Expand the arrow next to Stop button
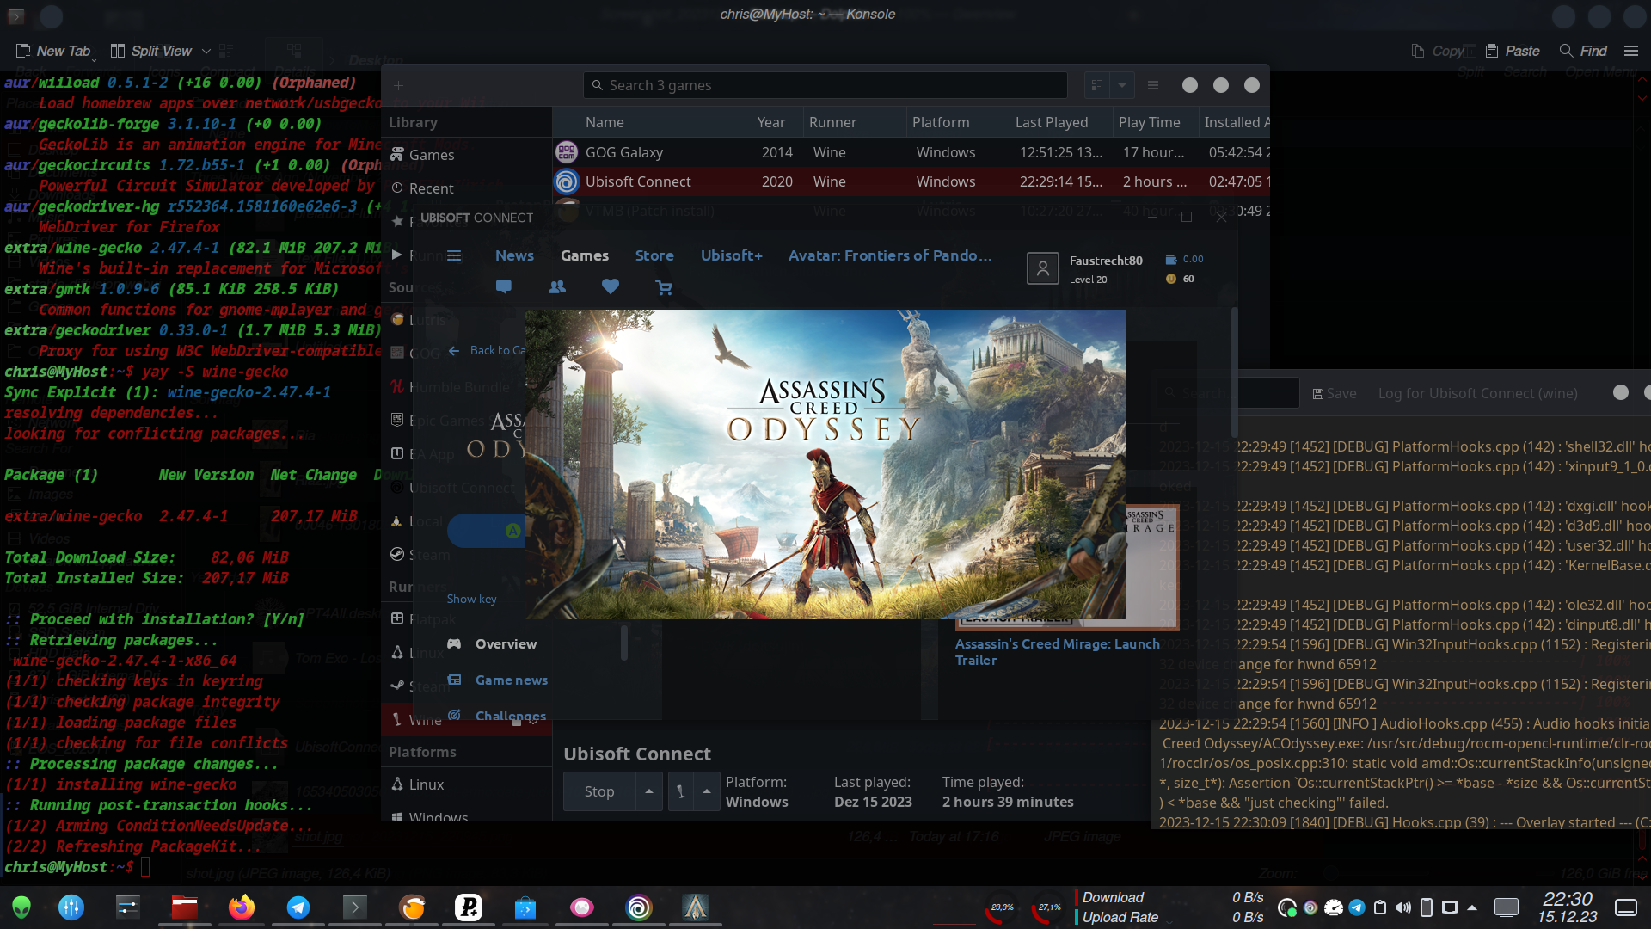Image resolution: width=1651 pixels, height=929 pixels. point(649,791)
